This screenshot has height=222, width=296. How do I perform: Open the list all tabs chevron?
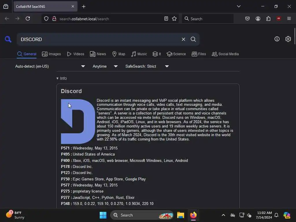[x=238, y=6]
